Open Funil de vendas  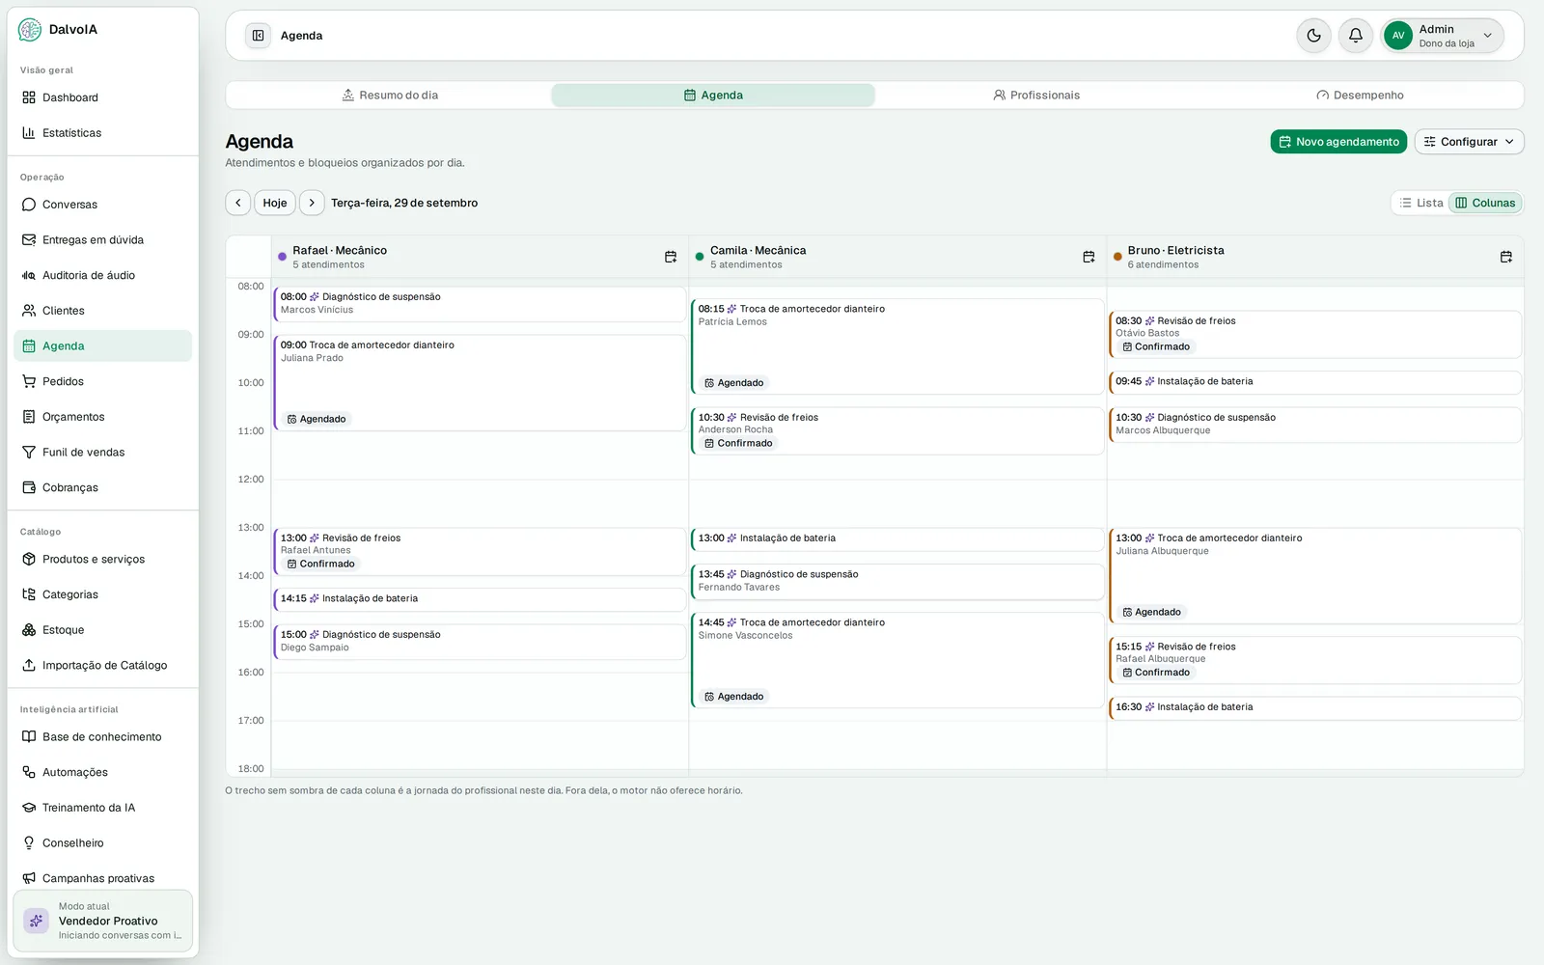[102, 453]
